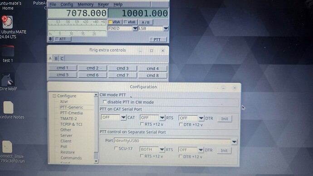The image size is (313, 176).
Task: Click the 7078.000 vfoA frequency display
Action: (78, 13)
